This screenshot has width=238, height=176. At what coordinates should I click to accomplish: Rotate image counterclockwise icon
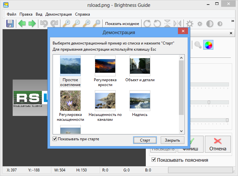[157, 23]
